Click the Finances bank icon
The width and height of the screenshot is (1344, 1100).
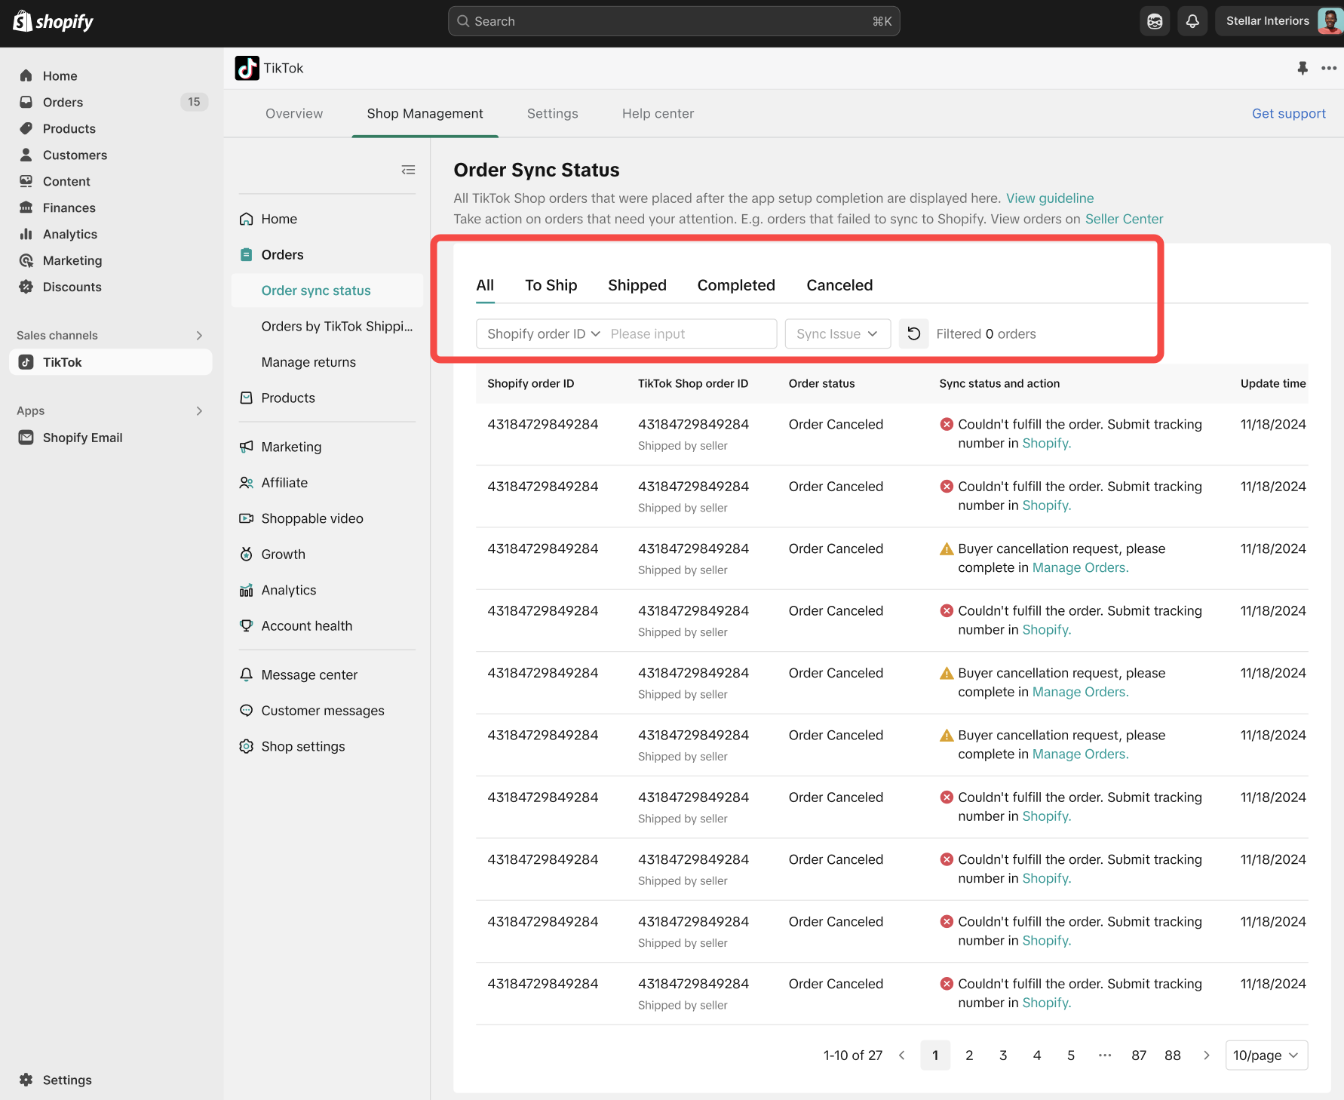pos(26,207)
